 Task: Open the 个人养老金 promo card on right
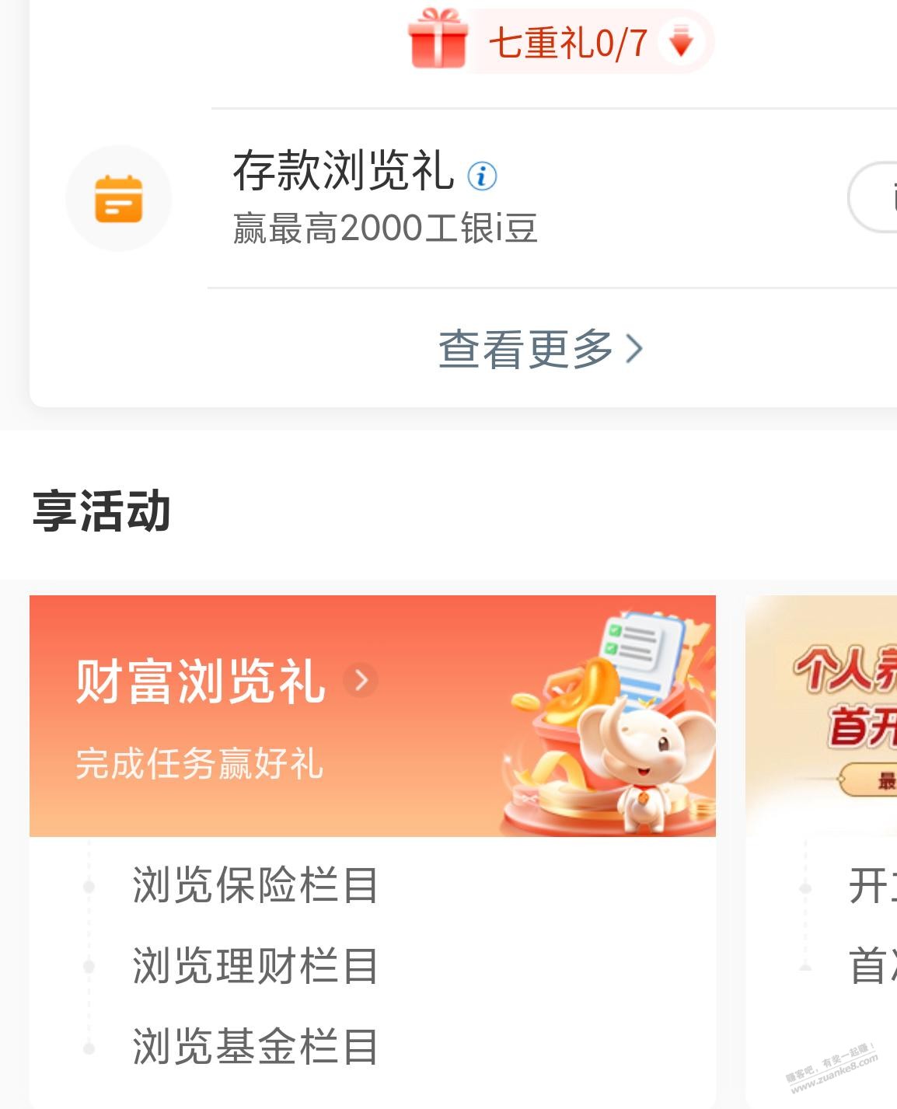point(821,847)
